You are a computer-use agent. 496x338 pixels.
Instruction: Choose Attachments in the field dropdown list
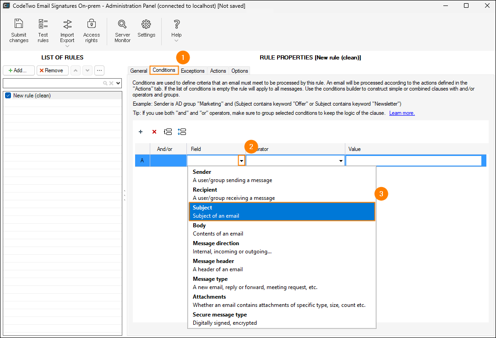click(282, 301)
